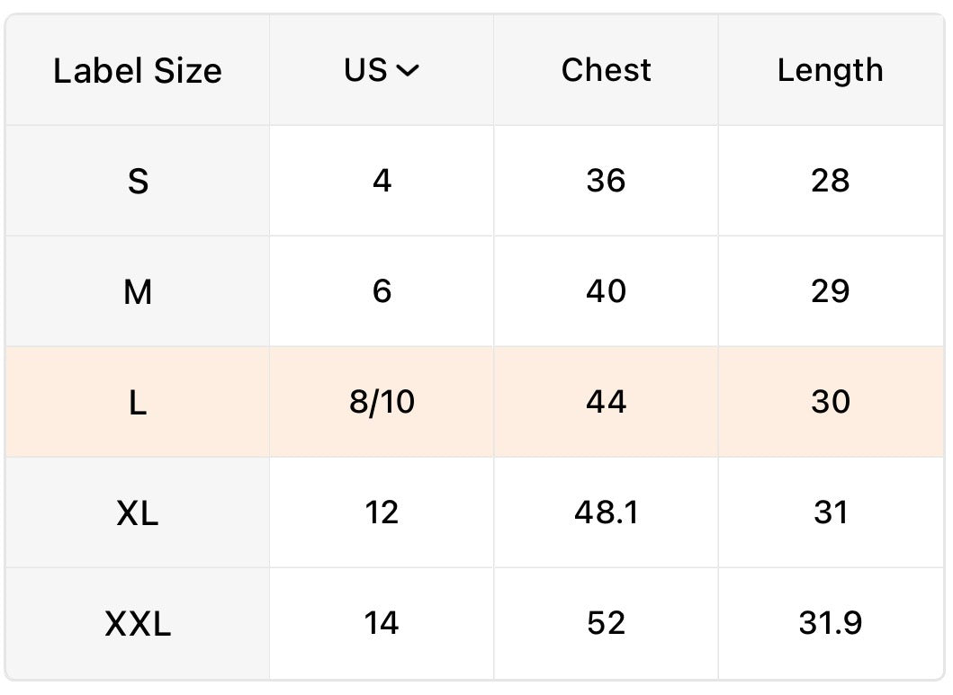
Task: Click the Chest column header
Action: pyautogui.click(x=606, y=70)
